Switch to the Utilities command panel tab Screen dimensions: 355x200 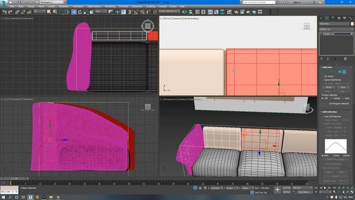[351, 18]
